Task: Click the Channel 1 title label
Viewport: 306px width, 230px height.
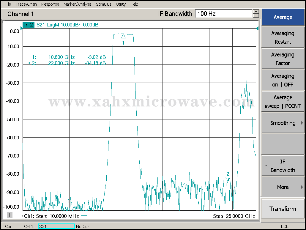Action: tap(20, 14)
